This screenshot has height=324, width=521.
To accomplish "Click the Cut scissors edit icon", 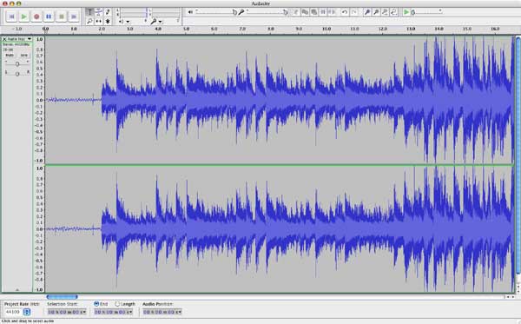I will pyautogui.click(x=295, y=12).
